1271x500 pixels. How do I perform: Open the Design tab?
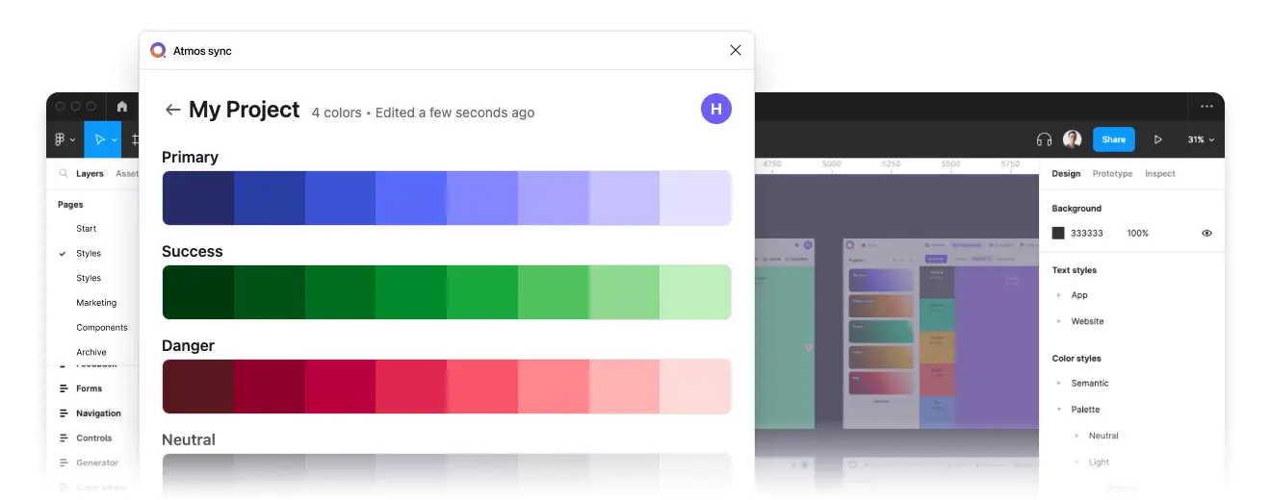(1066, 174)
